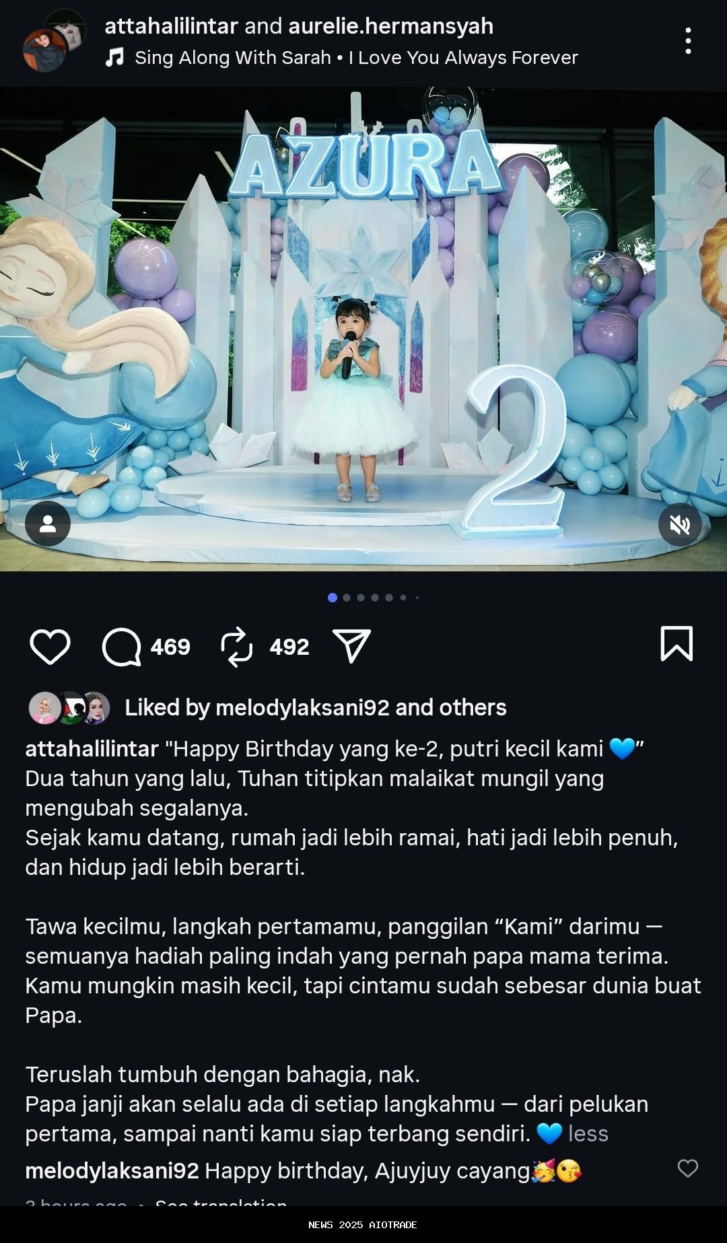Collapse caption by tapping less
727x1243 pixels.
pyautogui.click(x=588, y=1133)
